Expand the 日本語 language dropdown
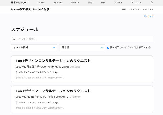The image size is (163, 115). tap(82, 48)
